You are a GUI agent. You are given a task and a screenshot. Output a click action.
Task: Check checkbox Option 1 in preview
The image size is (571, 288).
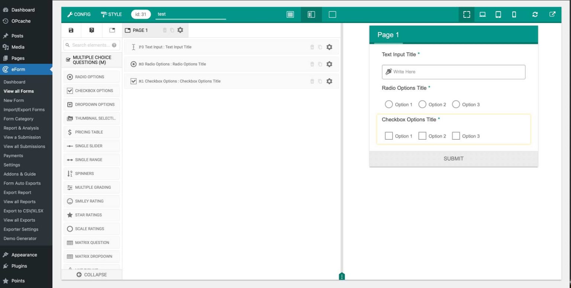point(389,136)
